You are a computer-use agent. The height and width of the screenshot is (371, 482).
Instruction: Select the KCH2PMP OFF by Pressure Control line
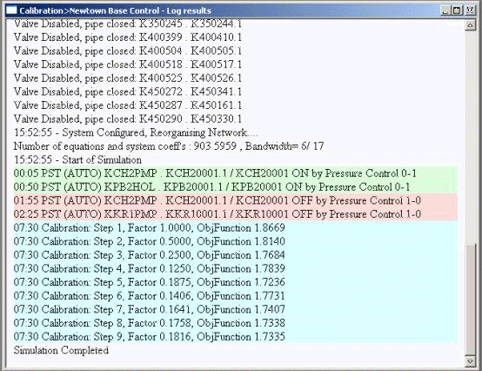click(x=236, y=200)
